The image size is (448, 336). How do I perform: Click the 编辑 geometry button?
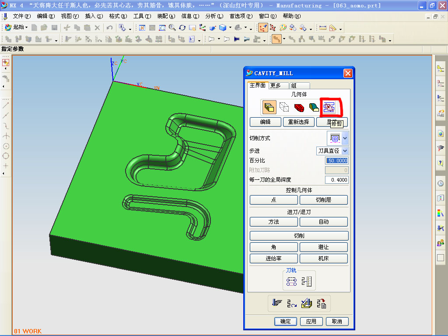point(265,122)
